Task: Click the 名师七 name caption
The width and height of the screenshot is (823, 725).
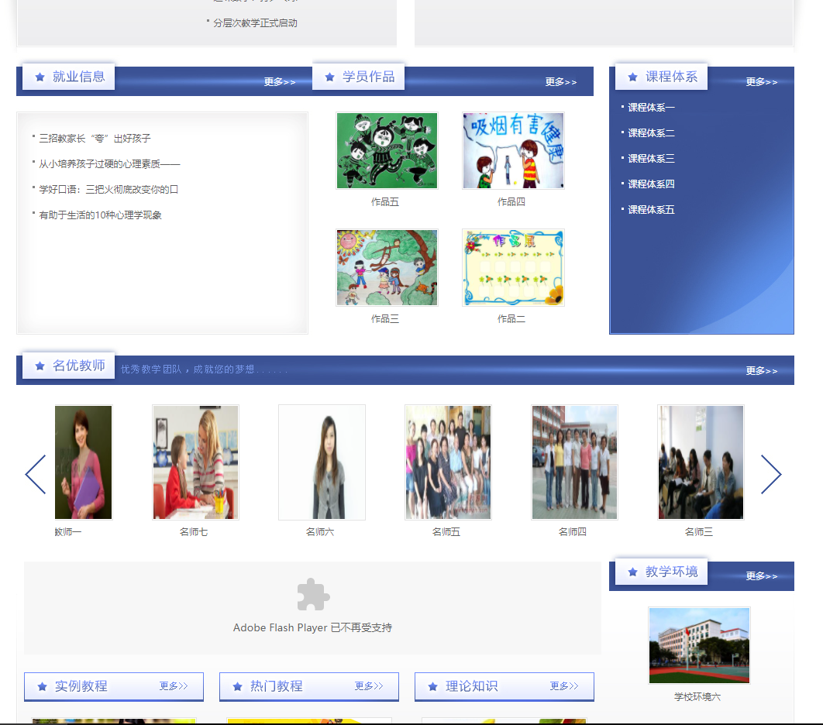Action: (x=194, y=532)
